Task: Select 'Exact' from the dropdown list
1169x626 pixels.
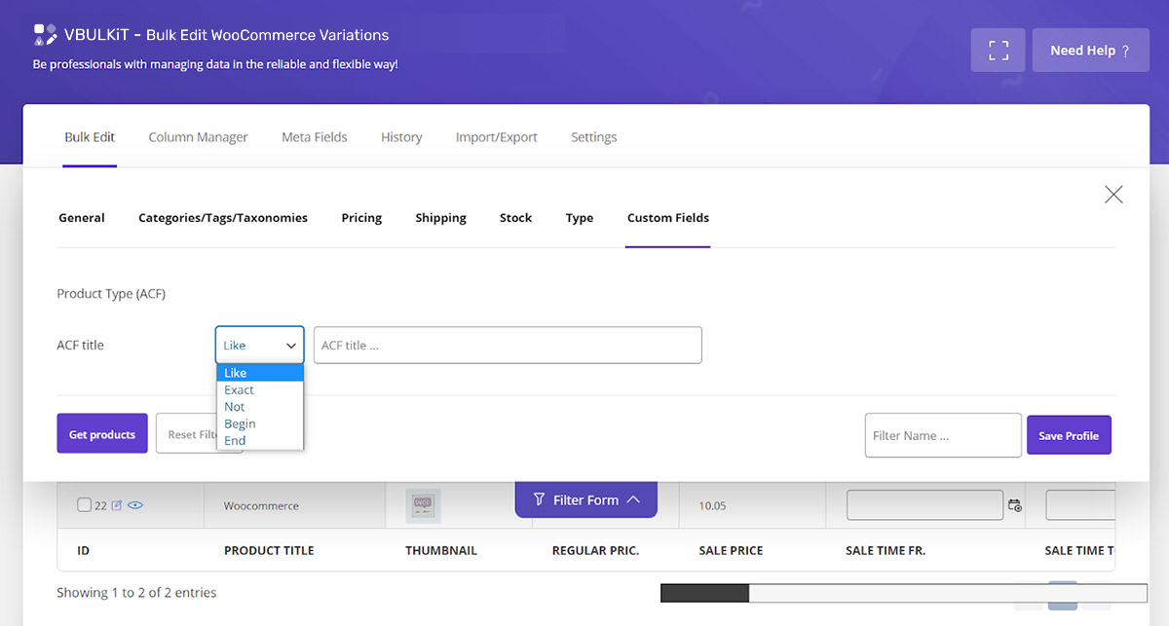Action: 240,389
